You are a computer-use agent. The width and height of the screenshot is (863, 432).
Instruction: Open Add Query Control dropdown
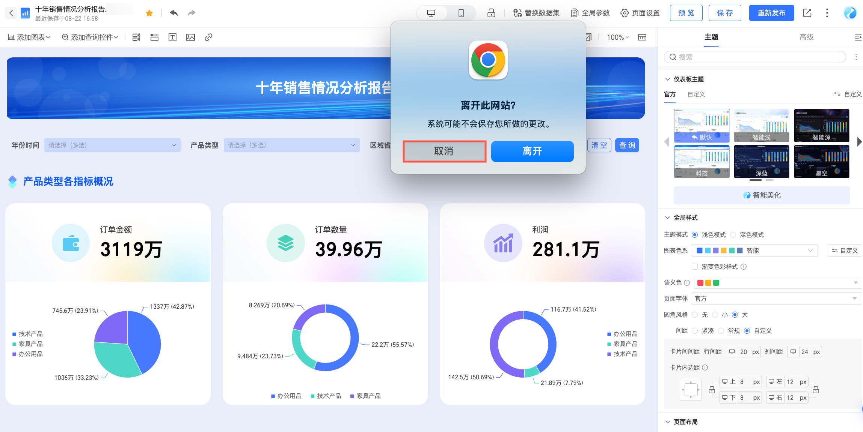pyautogui.click(x=90, y=37)
